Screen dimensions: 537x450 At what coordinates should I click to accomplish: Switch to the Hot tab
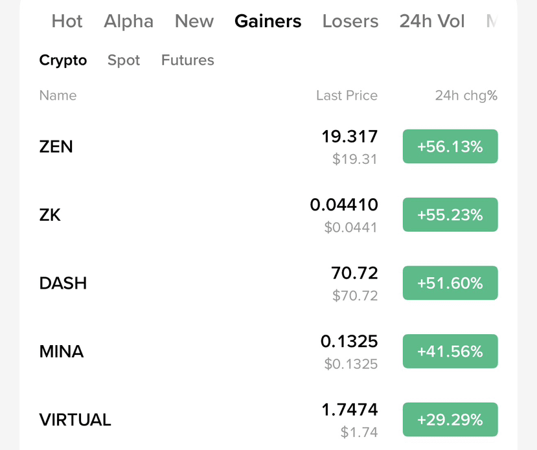67,21
